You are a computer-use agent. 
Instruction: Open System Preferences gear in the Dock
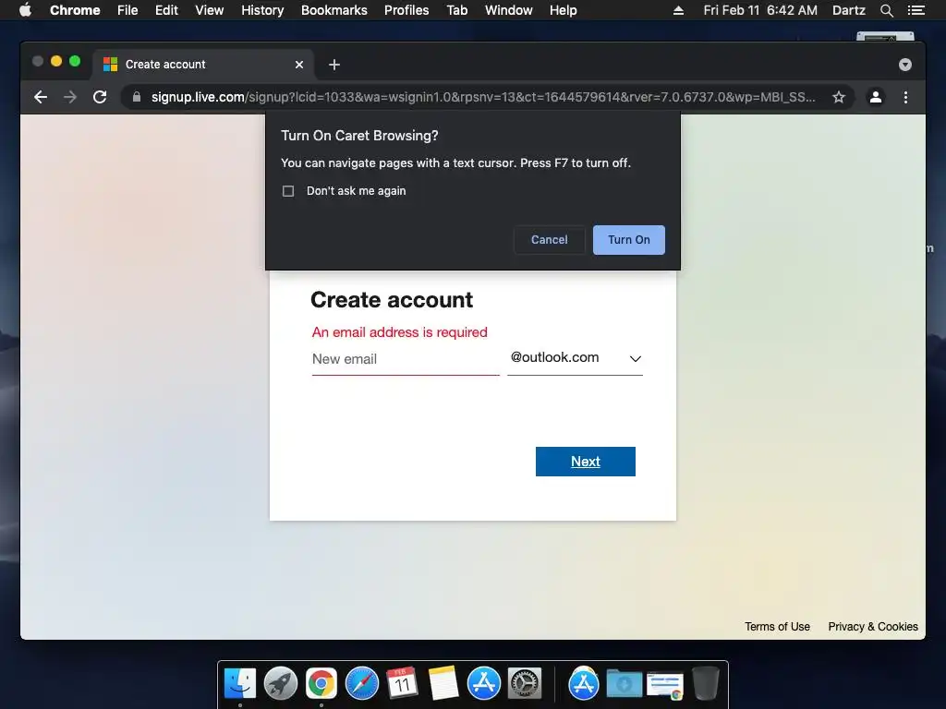coord(525,684)
